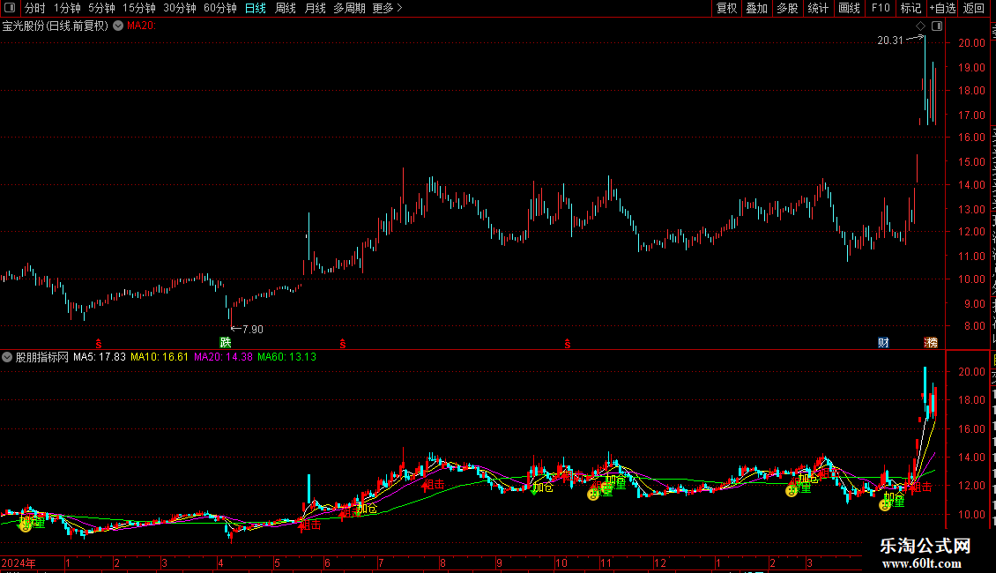Open the 统计 statistics tool
The width and height of the screenshot is (996, 573).
pos(818,8)
